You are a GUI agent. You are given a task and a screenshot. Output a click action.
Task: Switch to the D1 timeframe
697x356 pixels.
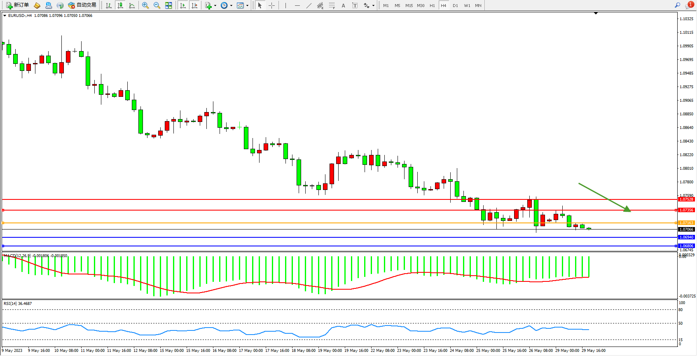(455, 5)
